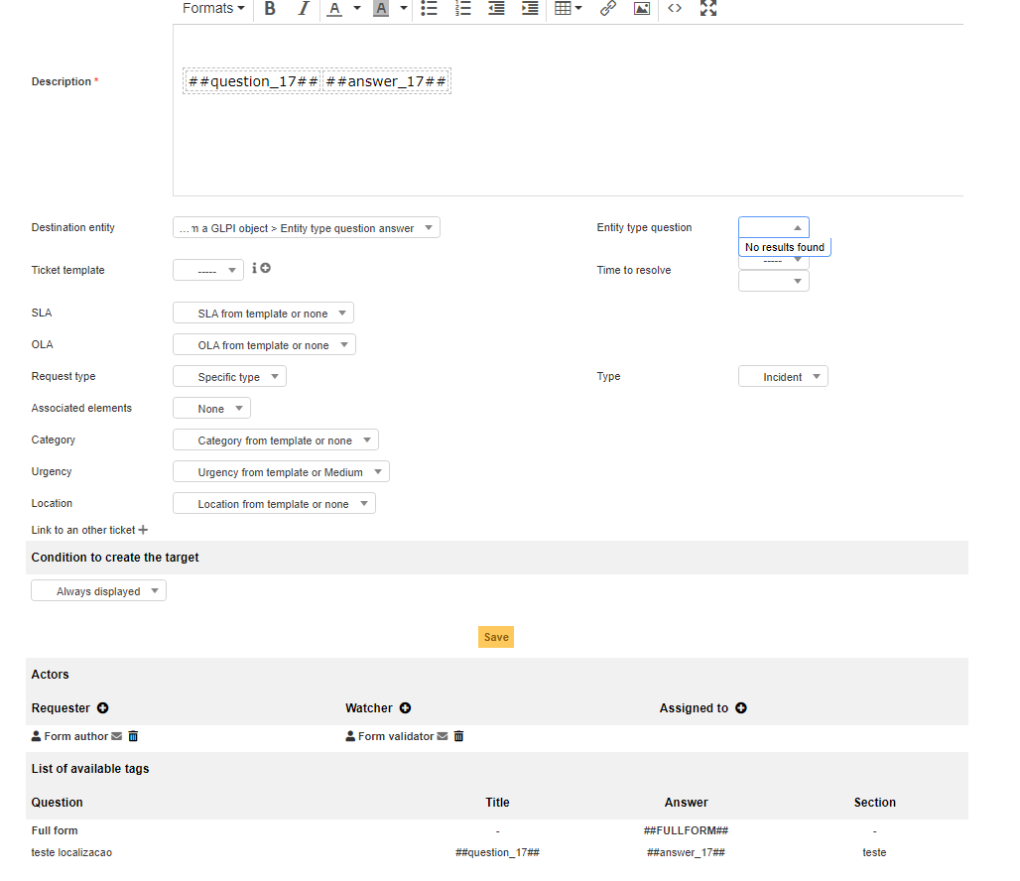
Task: Apply italic formatting
Action: click(x=303, y=9)
